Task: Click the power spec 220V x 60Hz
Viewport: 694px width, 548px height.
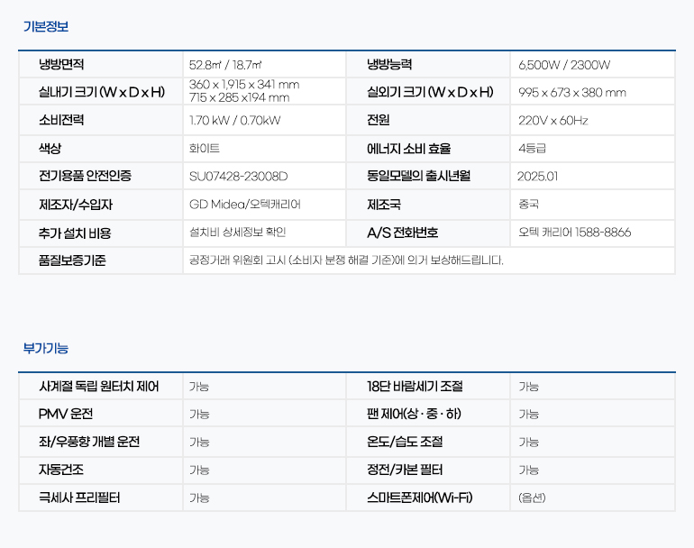Action: (552, 121)
